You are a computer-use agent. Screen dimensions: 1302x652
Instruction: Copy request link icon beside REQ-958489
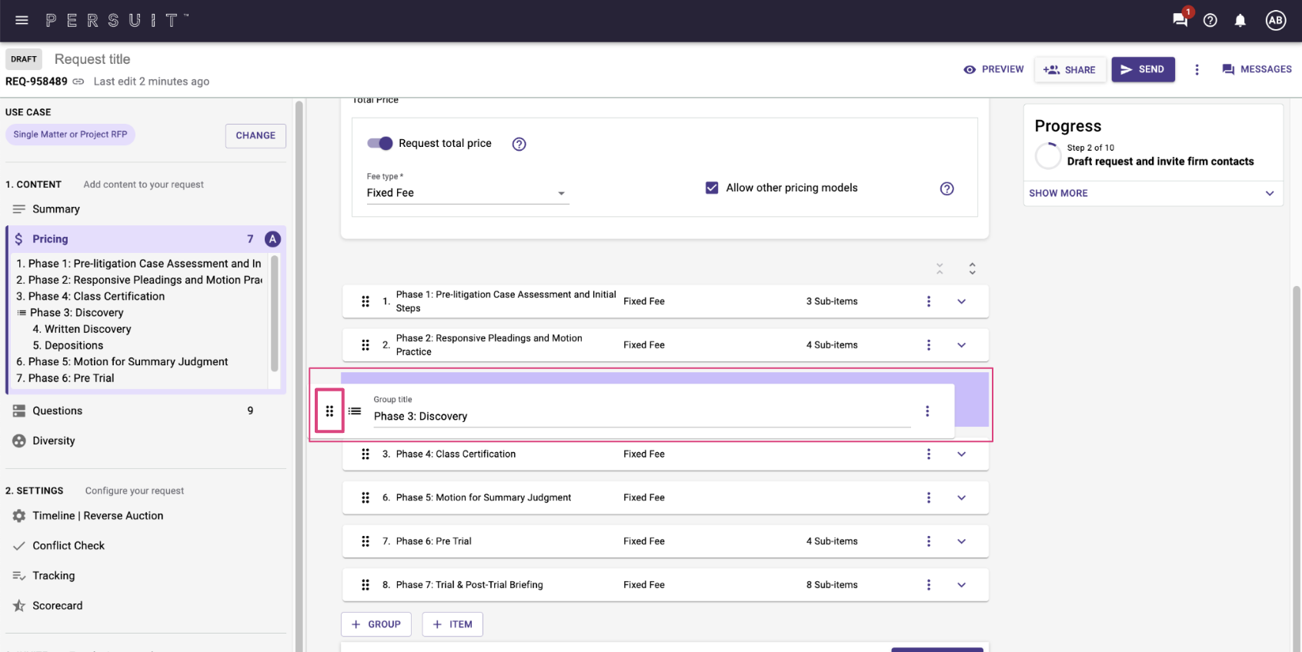78,81
